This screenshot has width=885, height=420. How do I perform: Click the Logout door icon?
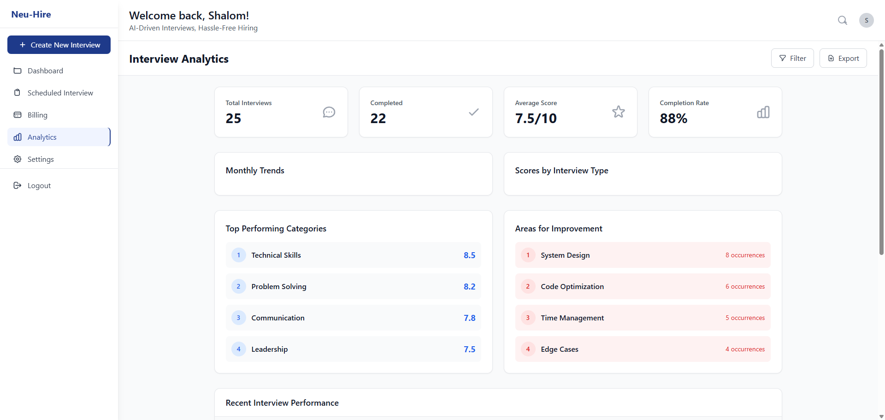(17, 185)
